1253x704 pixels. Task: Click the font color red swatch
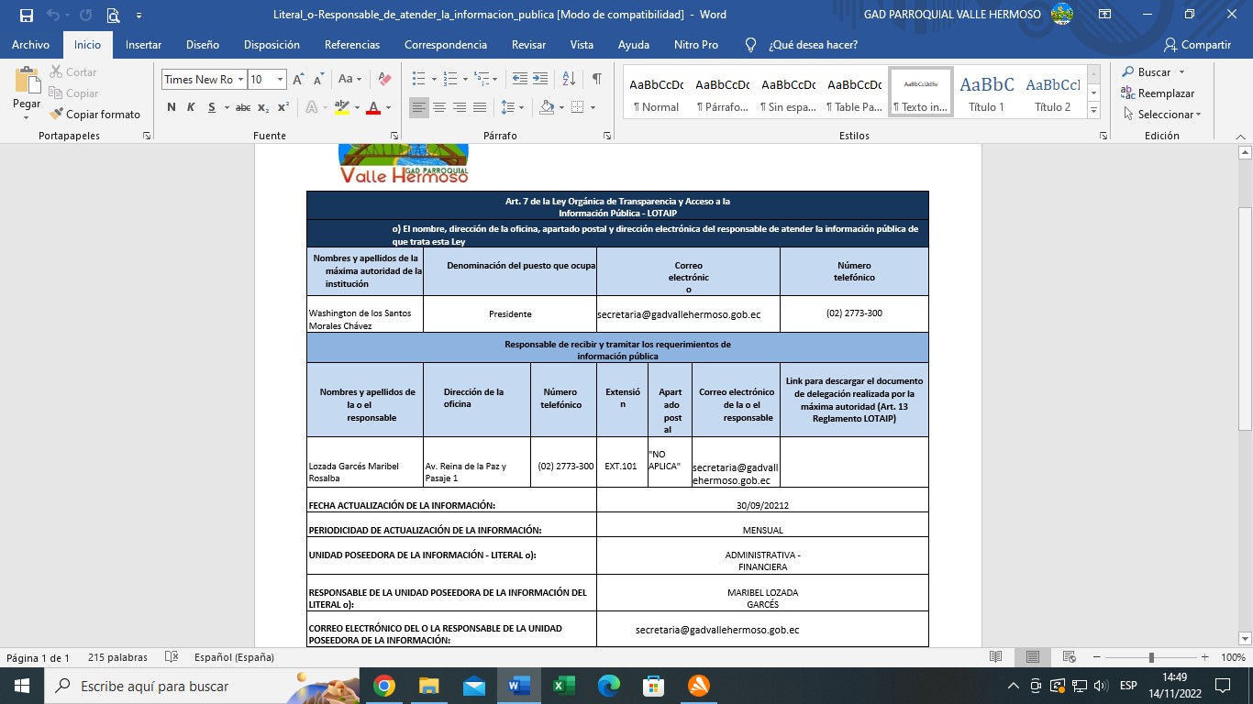[x=373, y=108]
